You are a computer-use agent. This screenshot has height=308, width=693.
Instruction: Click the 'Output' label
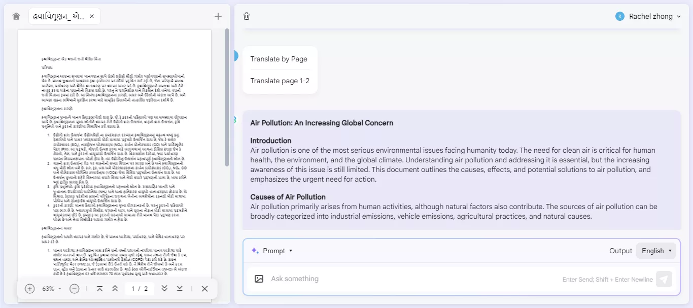(621, 251)
